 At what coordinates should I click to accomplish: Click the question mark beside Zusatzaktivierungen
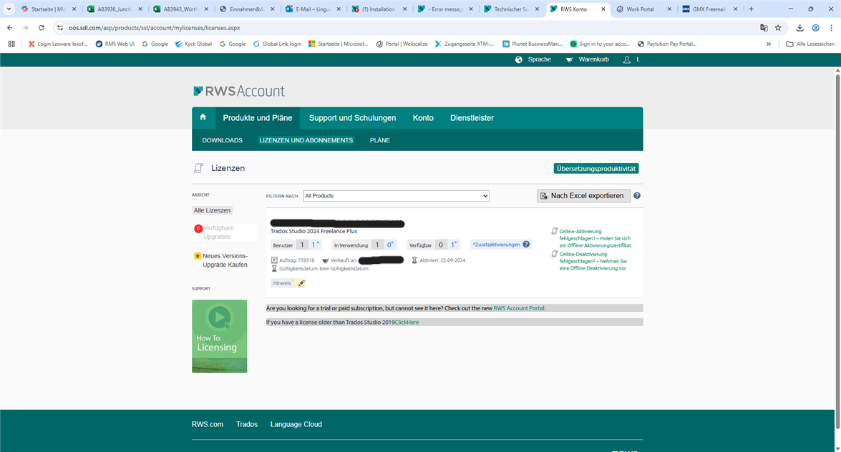(527, 244)
